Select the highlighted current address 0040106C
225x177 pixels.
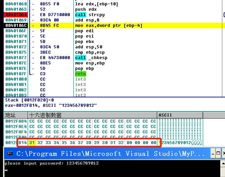pyautogui.click(x=16, y=26)
